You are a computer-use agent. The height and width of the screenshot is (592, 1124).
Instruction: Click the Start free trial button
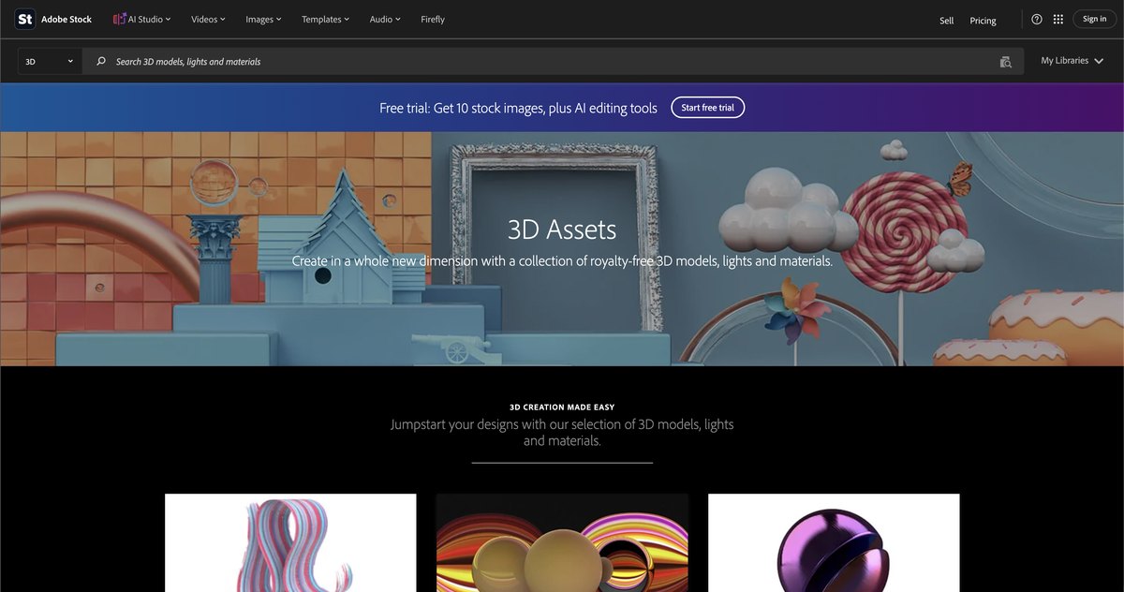708,108
